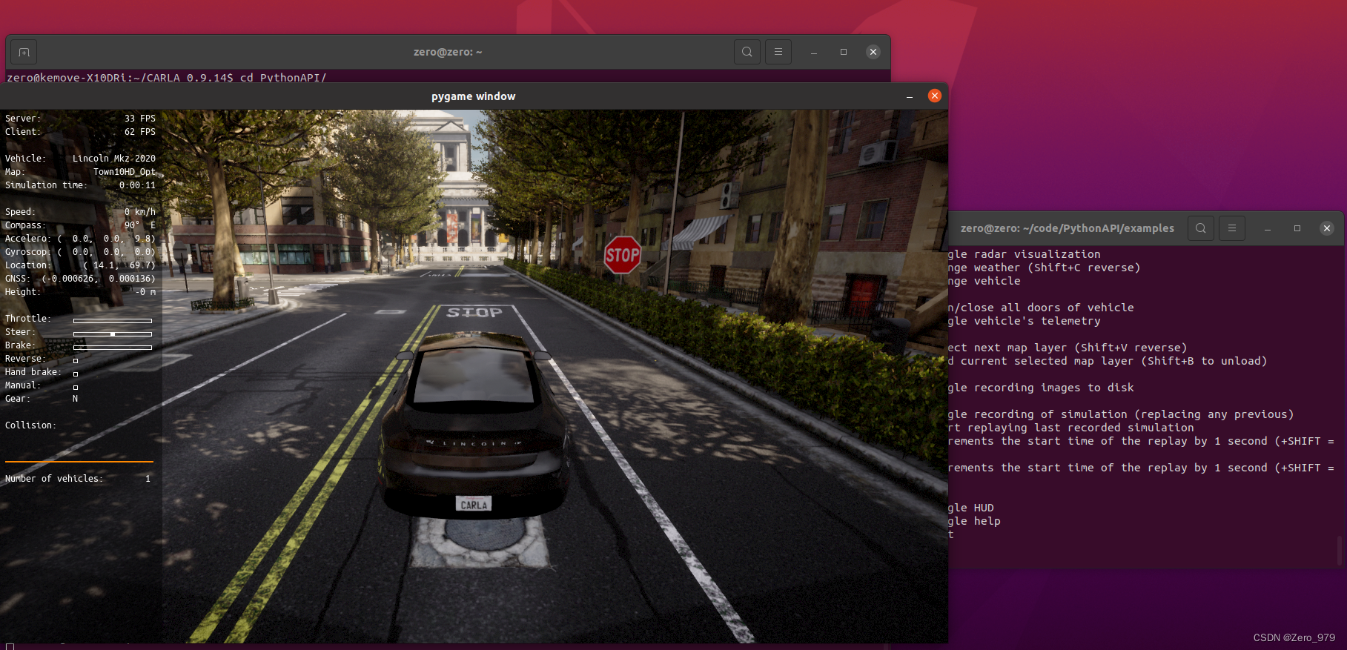Open hamburger menu in PythonAPI/examples terminal

[x=1231, y=228]
